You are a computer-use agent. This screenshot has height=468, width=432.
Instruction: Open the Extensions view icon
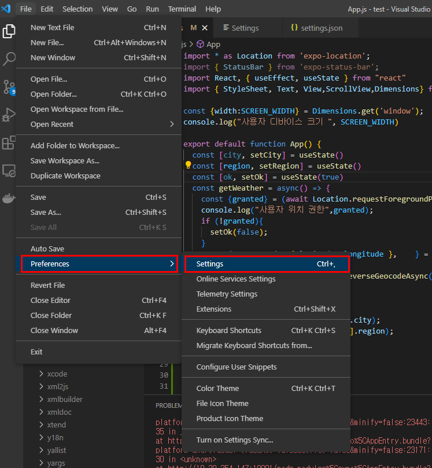[9, 142]
